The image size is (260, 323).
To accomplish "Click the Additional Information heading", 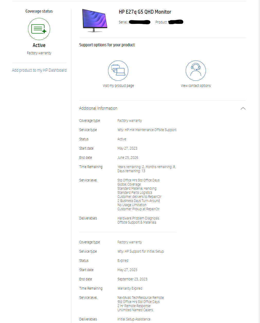I will coord(98,108).
